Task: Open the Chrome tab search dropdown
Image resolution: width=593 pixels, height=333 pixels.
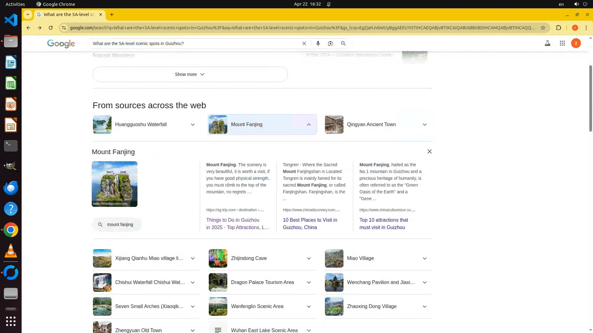Action: pyautogui.click(x=28, y=14)
